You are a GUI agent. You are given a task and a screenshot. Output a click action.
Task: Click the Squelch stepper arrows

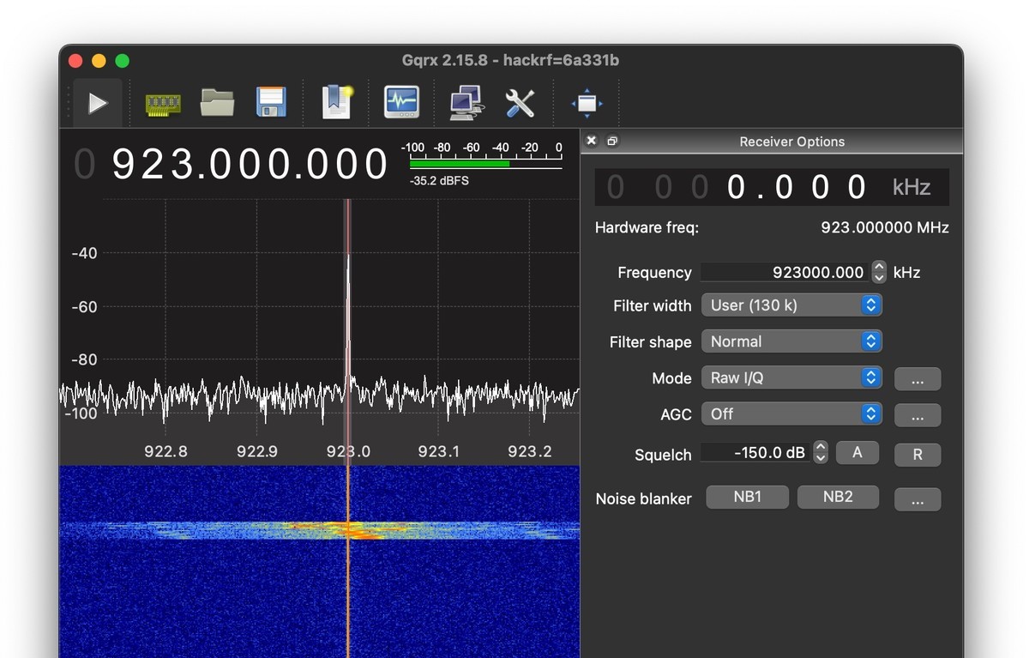[x=821, y=452]
